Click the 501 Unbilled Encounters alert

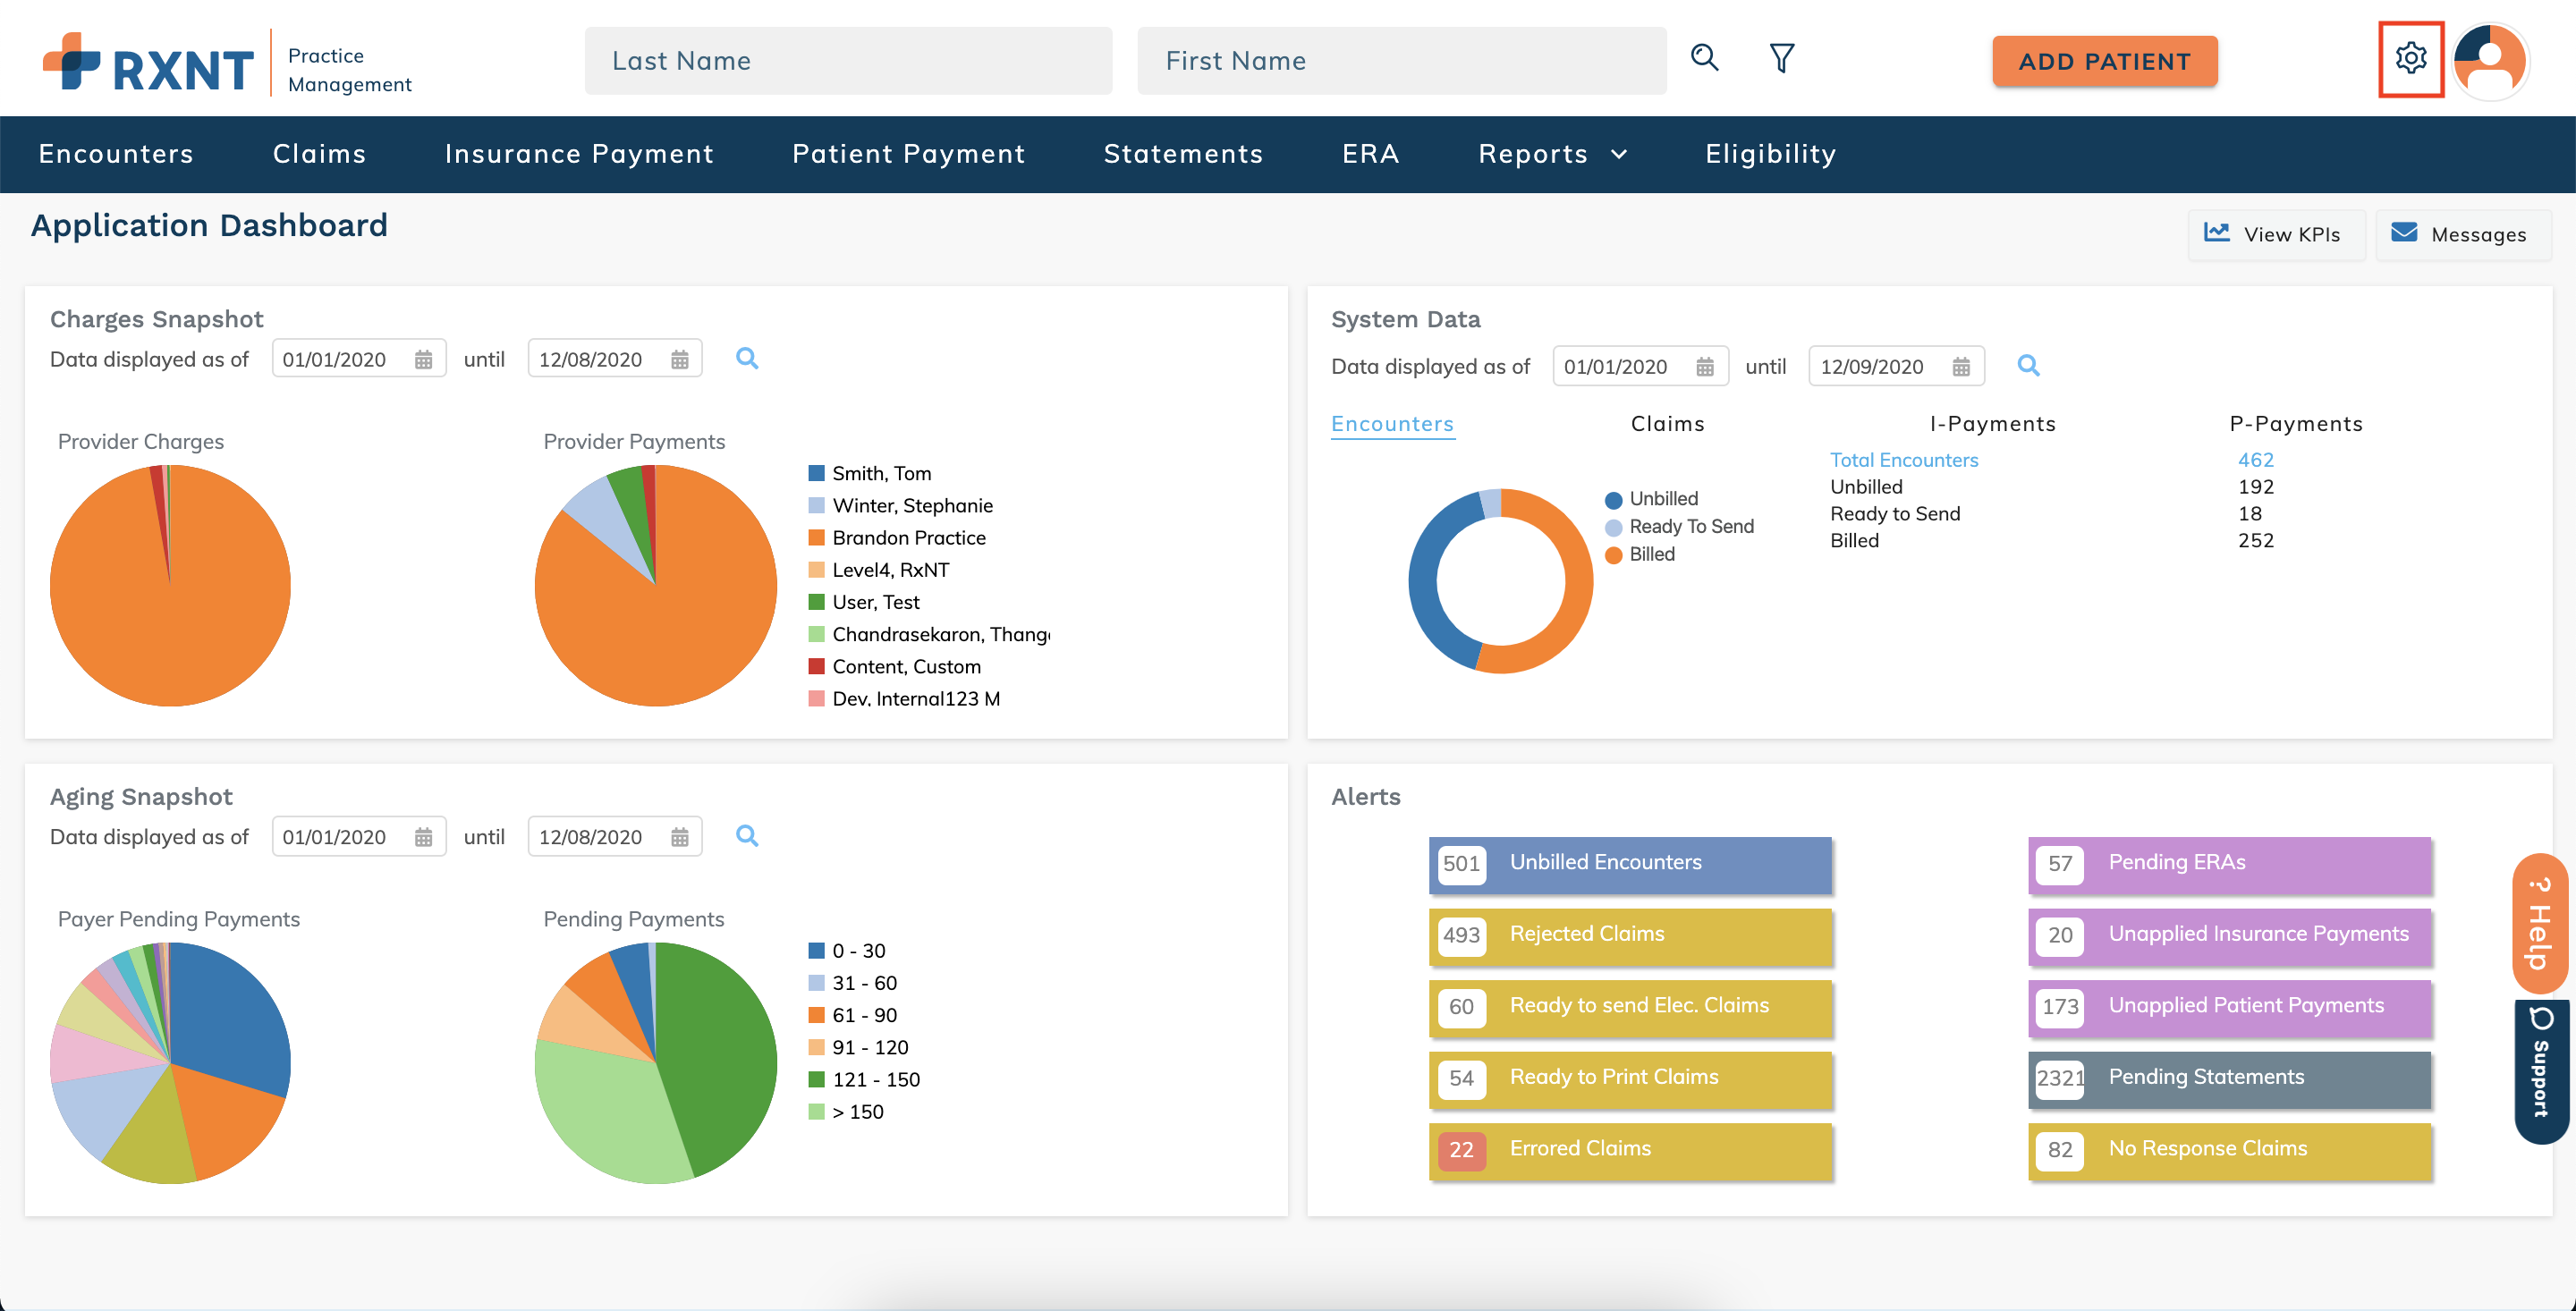pyautogui.click(x=1631, y=863)
